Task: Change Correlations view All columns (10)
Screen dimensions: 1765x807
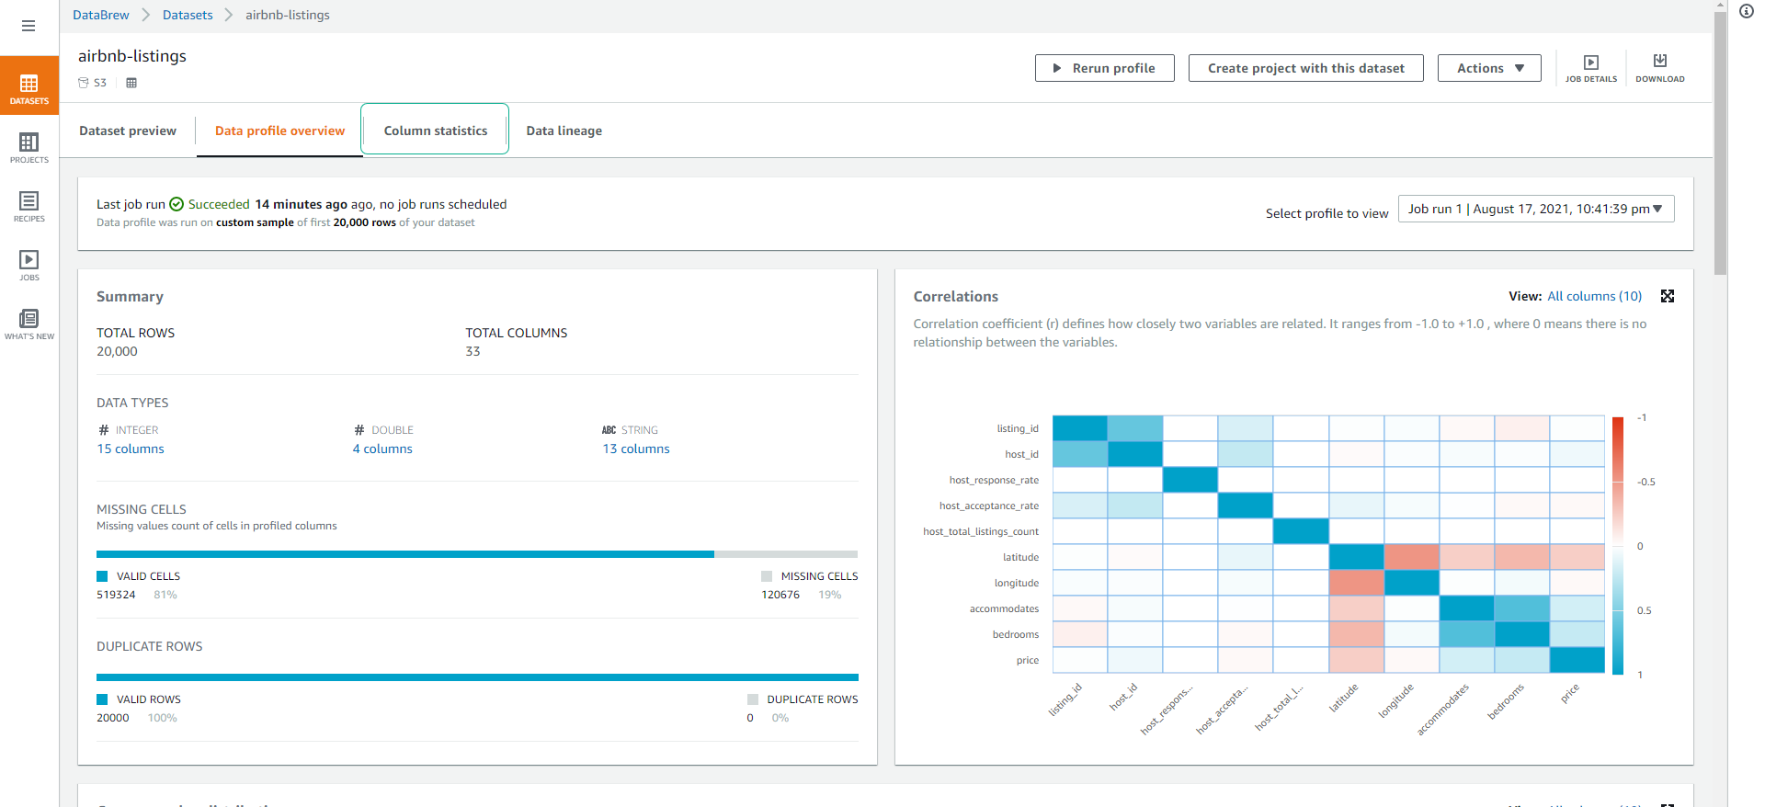Action: (1594, 296)
